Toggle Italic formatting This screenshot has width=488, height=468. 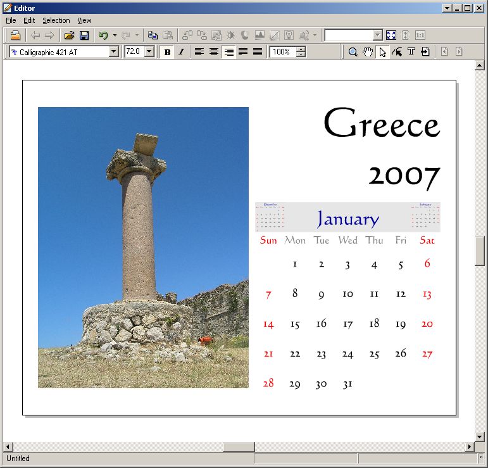(181, 52)
